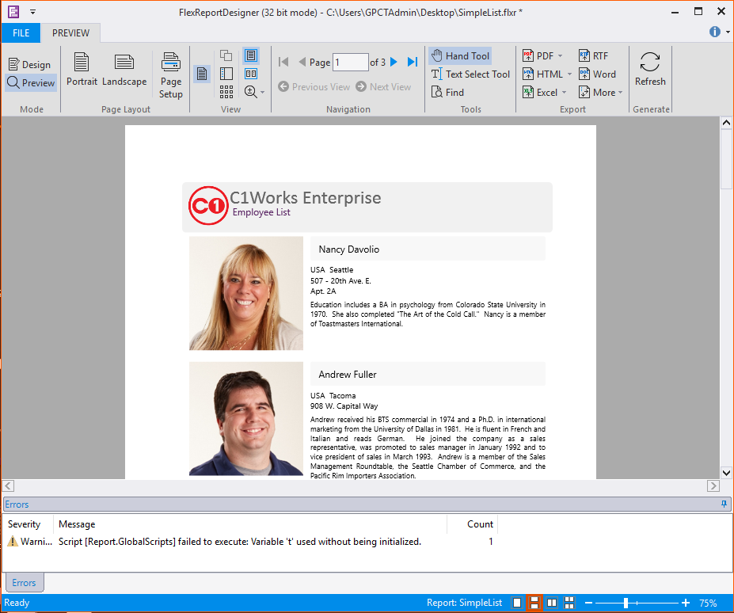
Task: Click the horizontal scrollbar right arrow
Action: click(713, 485)
